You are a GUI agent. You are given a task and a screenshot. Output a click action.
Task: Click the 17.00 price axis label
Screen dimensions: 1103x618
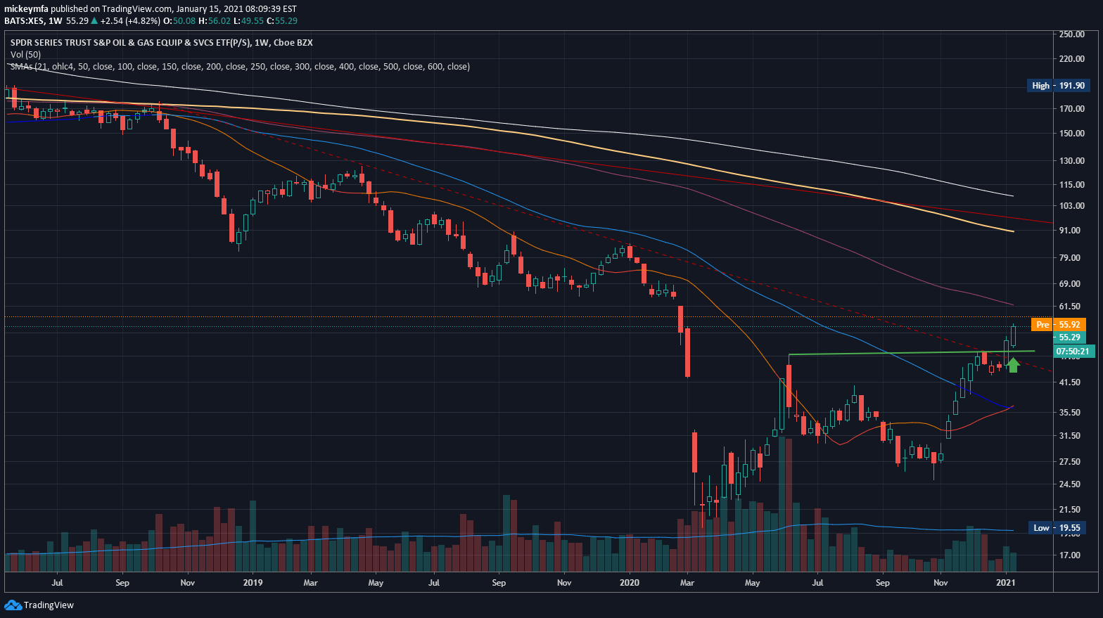1071,555
